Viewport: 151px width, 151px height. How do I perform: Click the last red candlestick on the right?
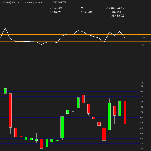(125, 112)
